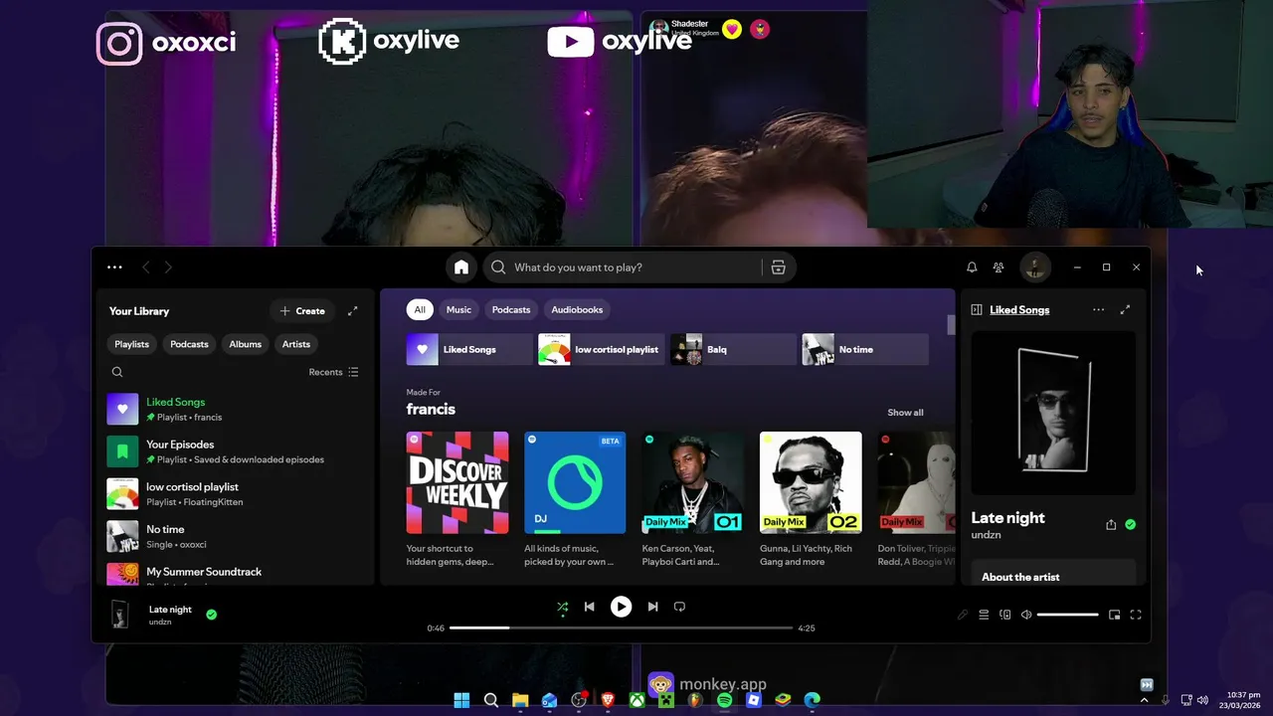Go to Spotify Home via house icon
Image resolution: width=1273 pixels, height=716 pixels.
coord(461,268)
